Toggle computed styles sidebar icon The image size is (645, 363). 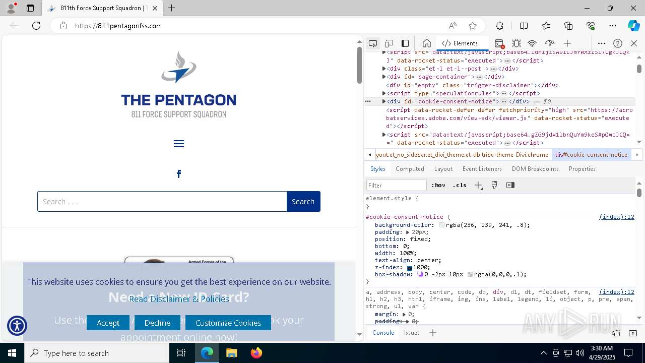[510, 185]
